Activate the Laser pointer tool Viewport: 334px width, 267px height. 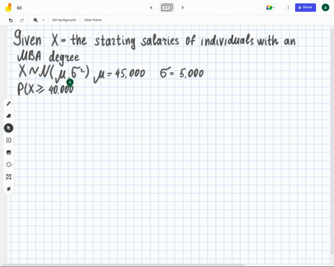[9, 189]
